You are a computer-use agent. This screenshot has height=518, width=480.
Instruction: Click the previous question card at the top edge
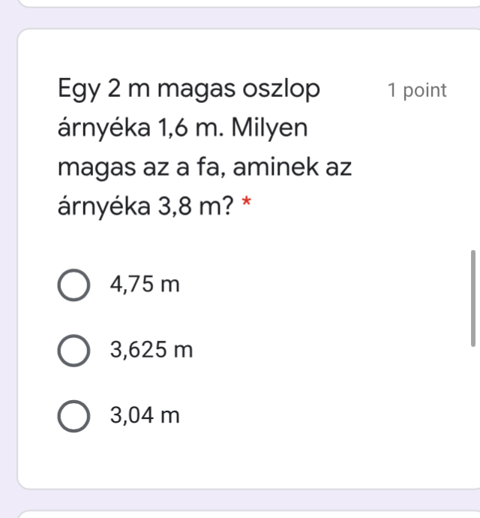pyautogui.click(x=240, y=3)
